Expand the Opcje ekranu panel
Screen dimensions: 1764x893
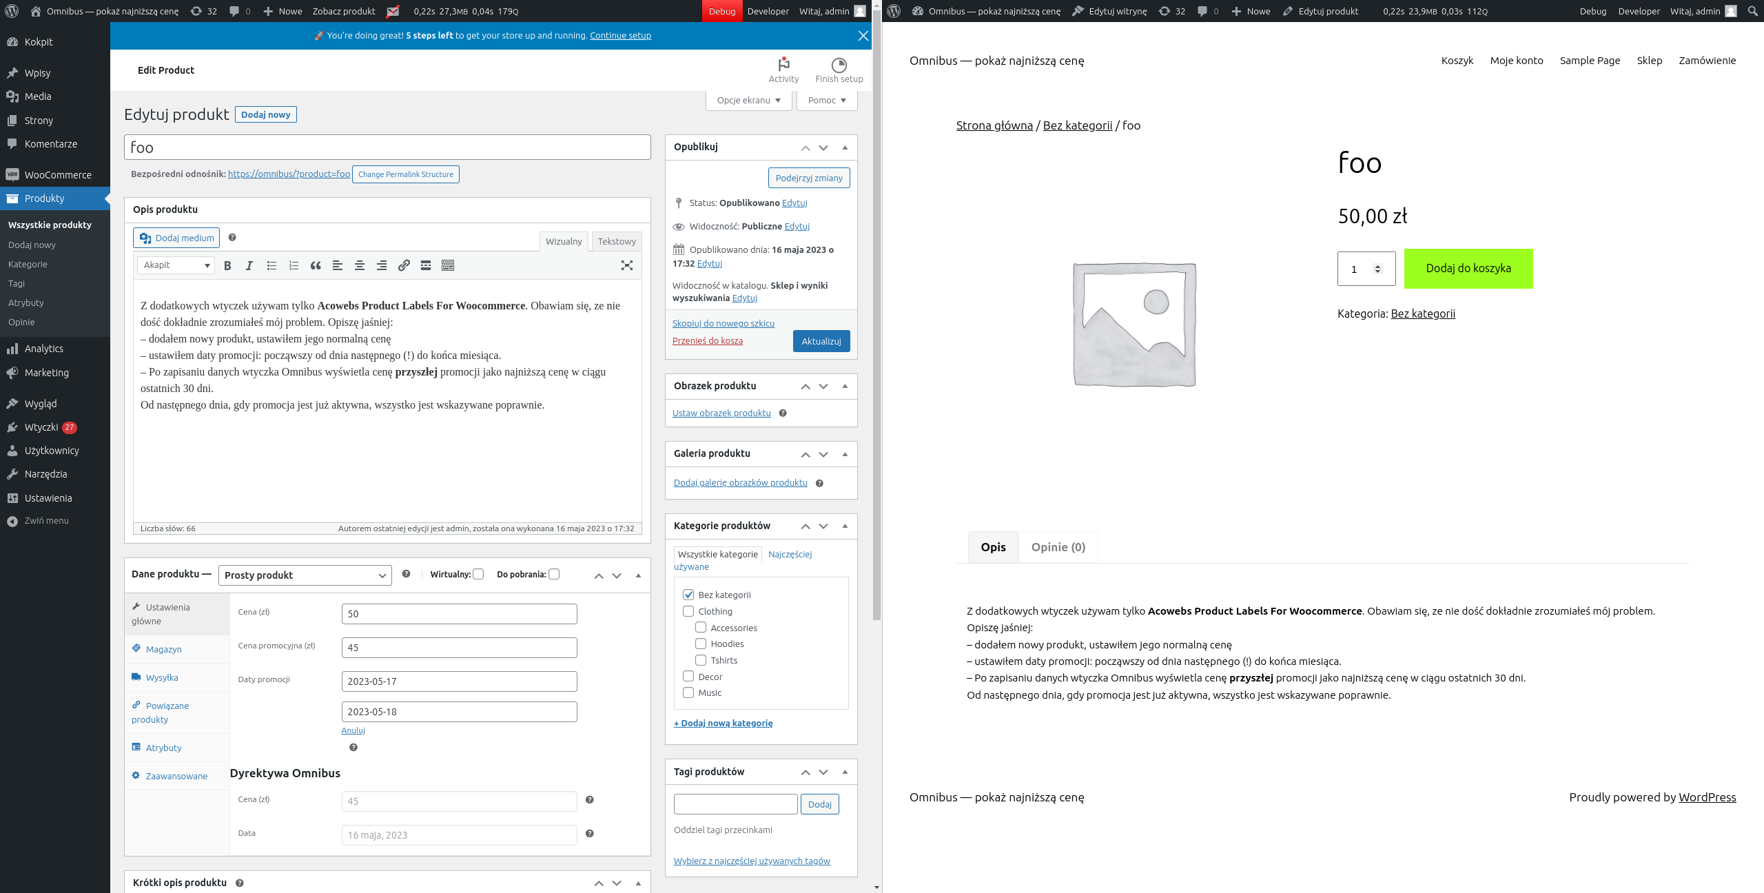tap(748, 101)
